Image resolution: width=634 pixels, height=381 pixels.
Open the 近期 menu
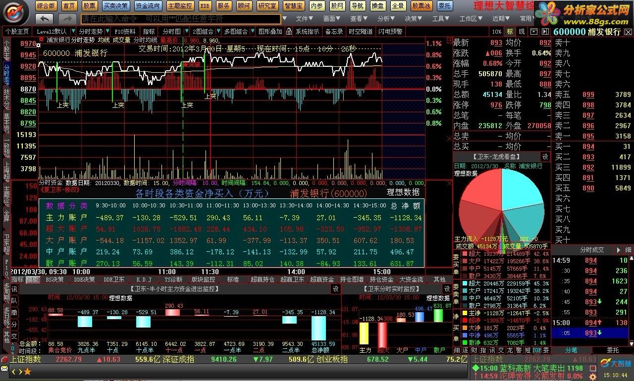tap(500, 19)
